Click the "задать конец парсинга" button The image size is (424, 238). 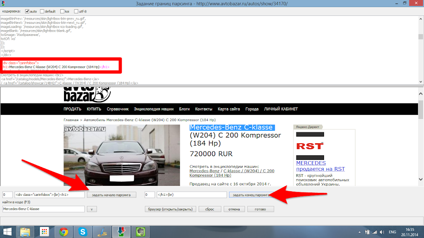pos(251,195)
